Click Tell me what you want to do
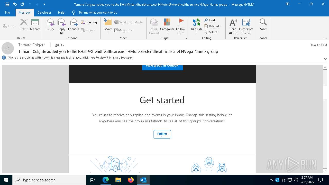The image size is (329, 185). [95, 13]
